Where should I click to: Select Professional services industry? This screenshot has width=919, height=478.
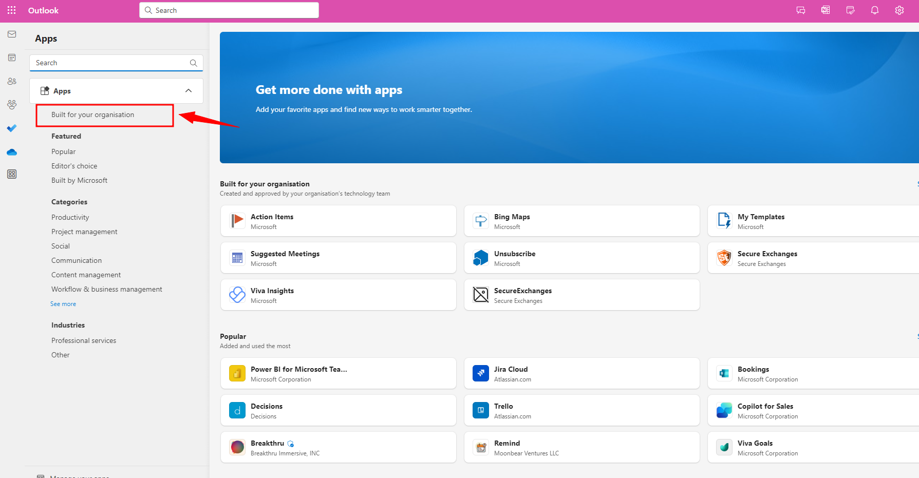coord(84,341)
